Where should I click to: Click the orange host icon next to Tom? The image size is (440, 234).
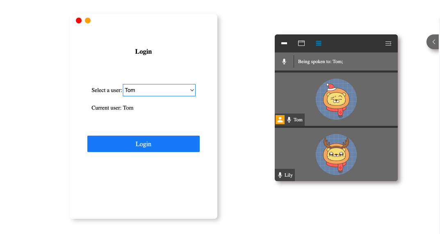pos(280,120)
